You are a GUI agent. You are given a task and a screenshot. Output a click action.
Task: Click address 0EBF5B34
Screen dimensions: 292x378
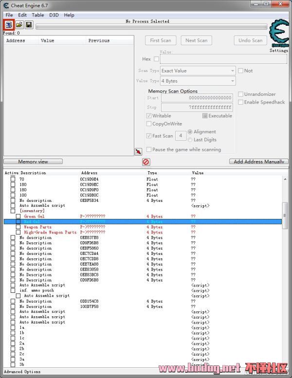[x=89, y=200]
